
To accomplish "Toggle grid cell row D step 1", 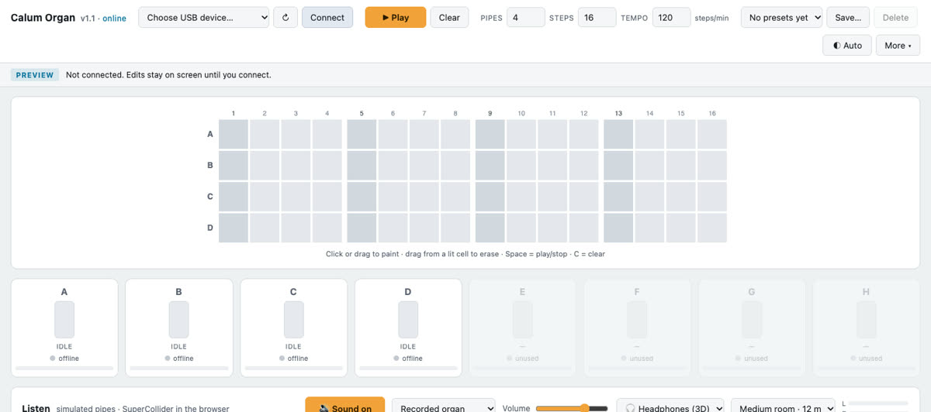I will pyautogui.click(x=234, y=228).
